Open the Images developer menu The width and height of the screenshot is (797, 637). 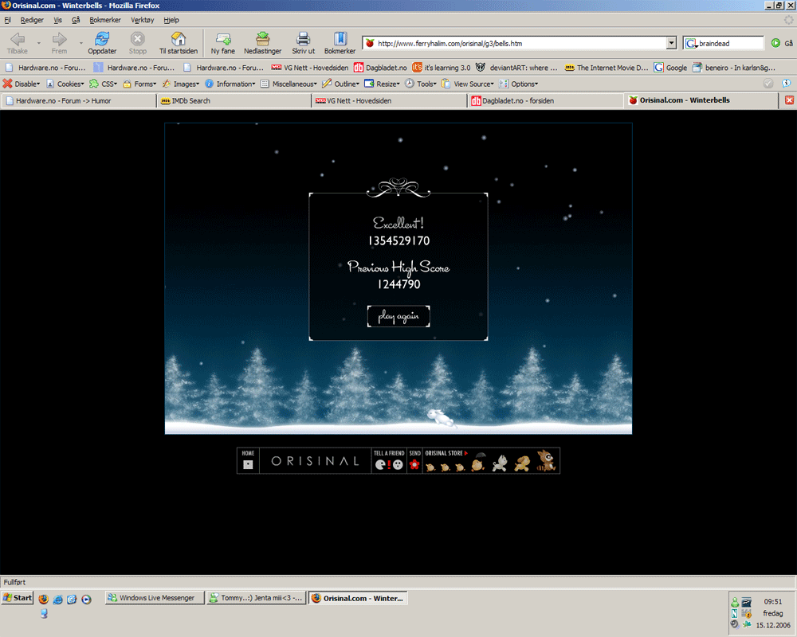tap(181, 84)
